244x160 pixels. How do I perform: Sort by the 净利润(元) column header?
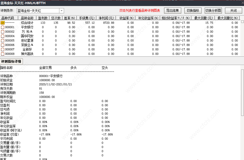106,18
